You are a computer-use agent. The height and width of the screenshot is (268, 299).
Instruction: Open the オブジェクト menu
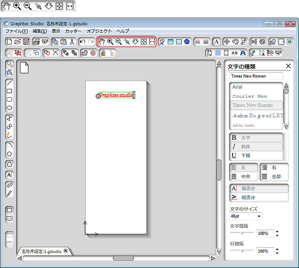click(99, 31)
